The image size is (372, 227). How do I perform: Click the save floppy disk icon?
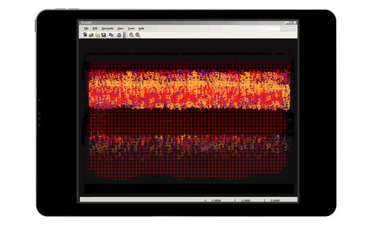(x=104, y=35)
